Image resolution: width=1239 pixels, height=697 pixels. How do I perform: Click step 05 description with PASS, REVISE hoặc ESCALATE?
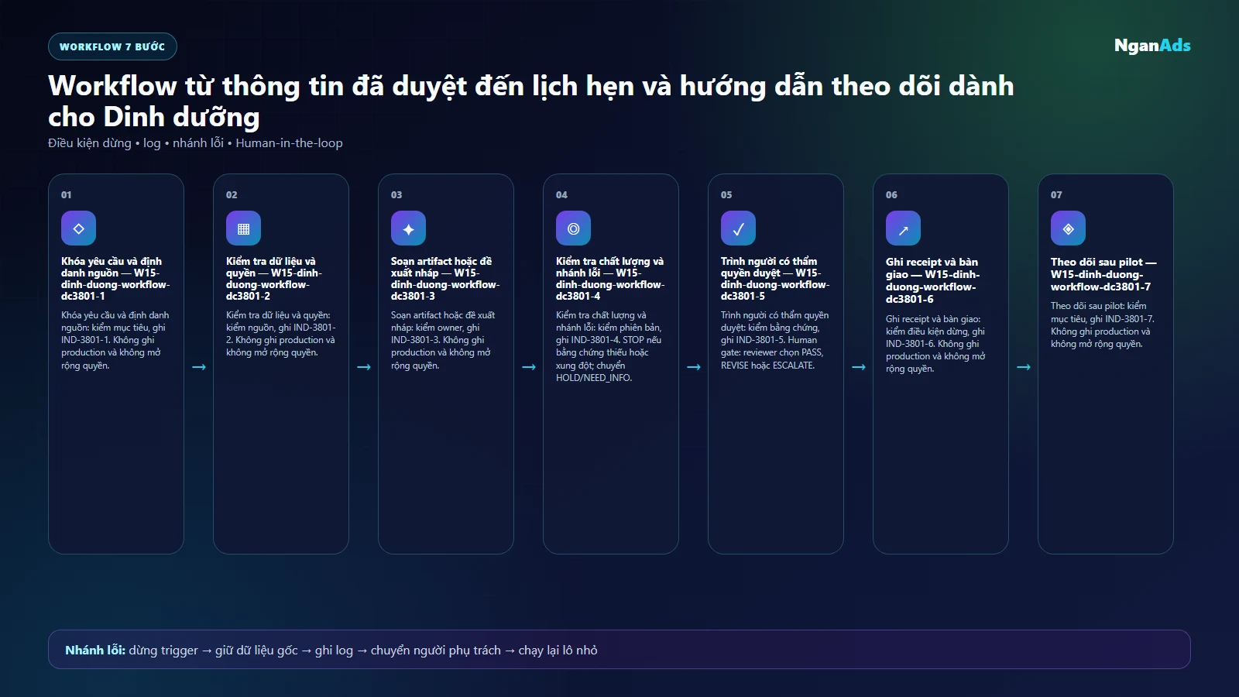point(774,340)
